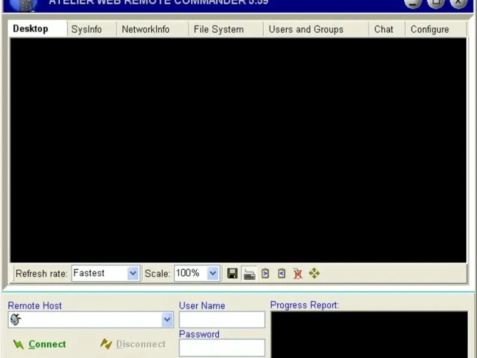477x358 pixels.
Task: Click the floppy disk save screenshot icon
Action: point(232,273)
